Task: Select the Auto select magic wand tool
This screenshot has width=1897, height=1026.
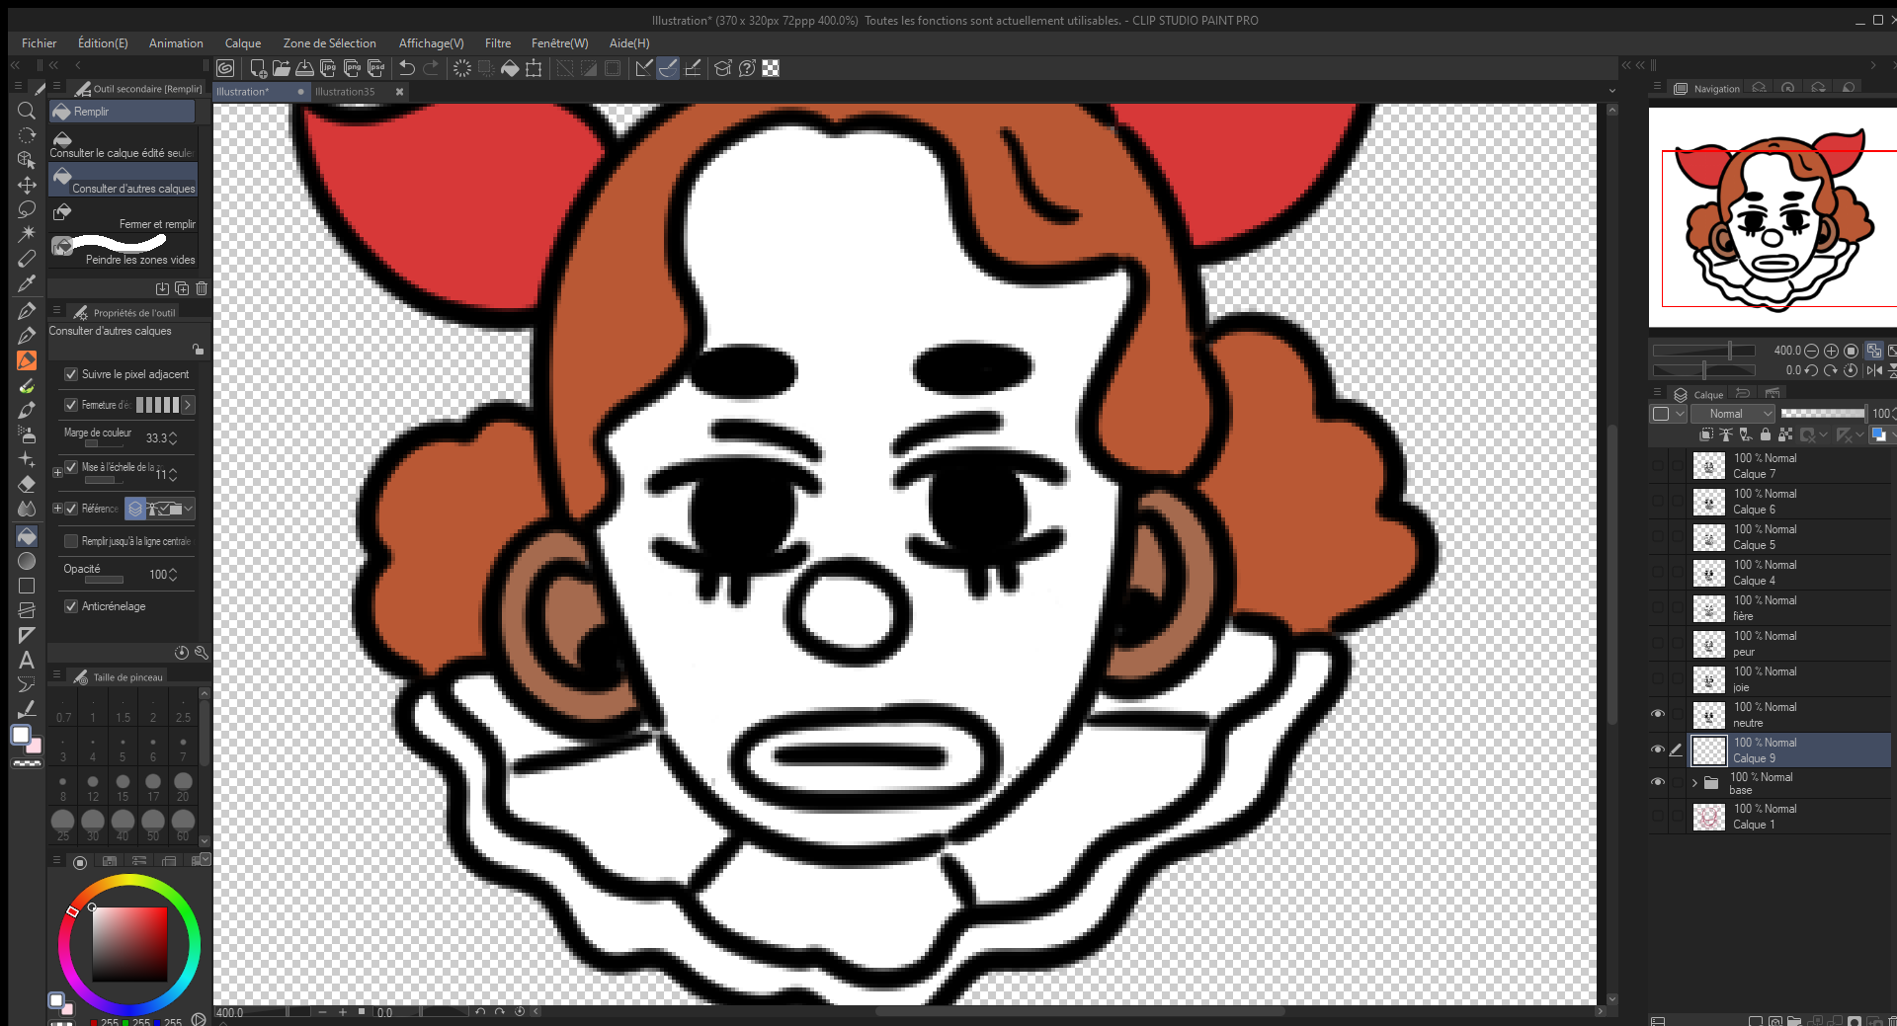Action: click(27, 234)
